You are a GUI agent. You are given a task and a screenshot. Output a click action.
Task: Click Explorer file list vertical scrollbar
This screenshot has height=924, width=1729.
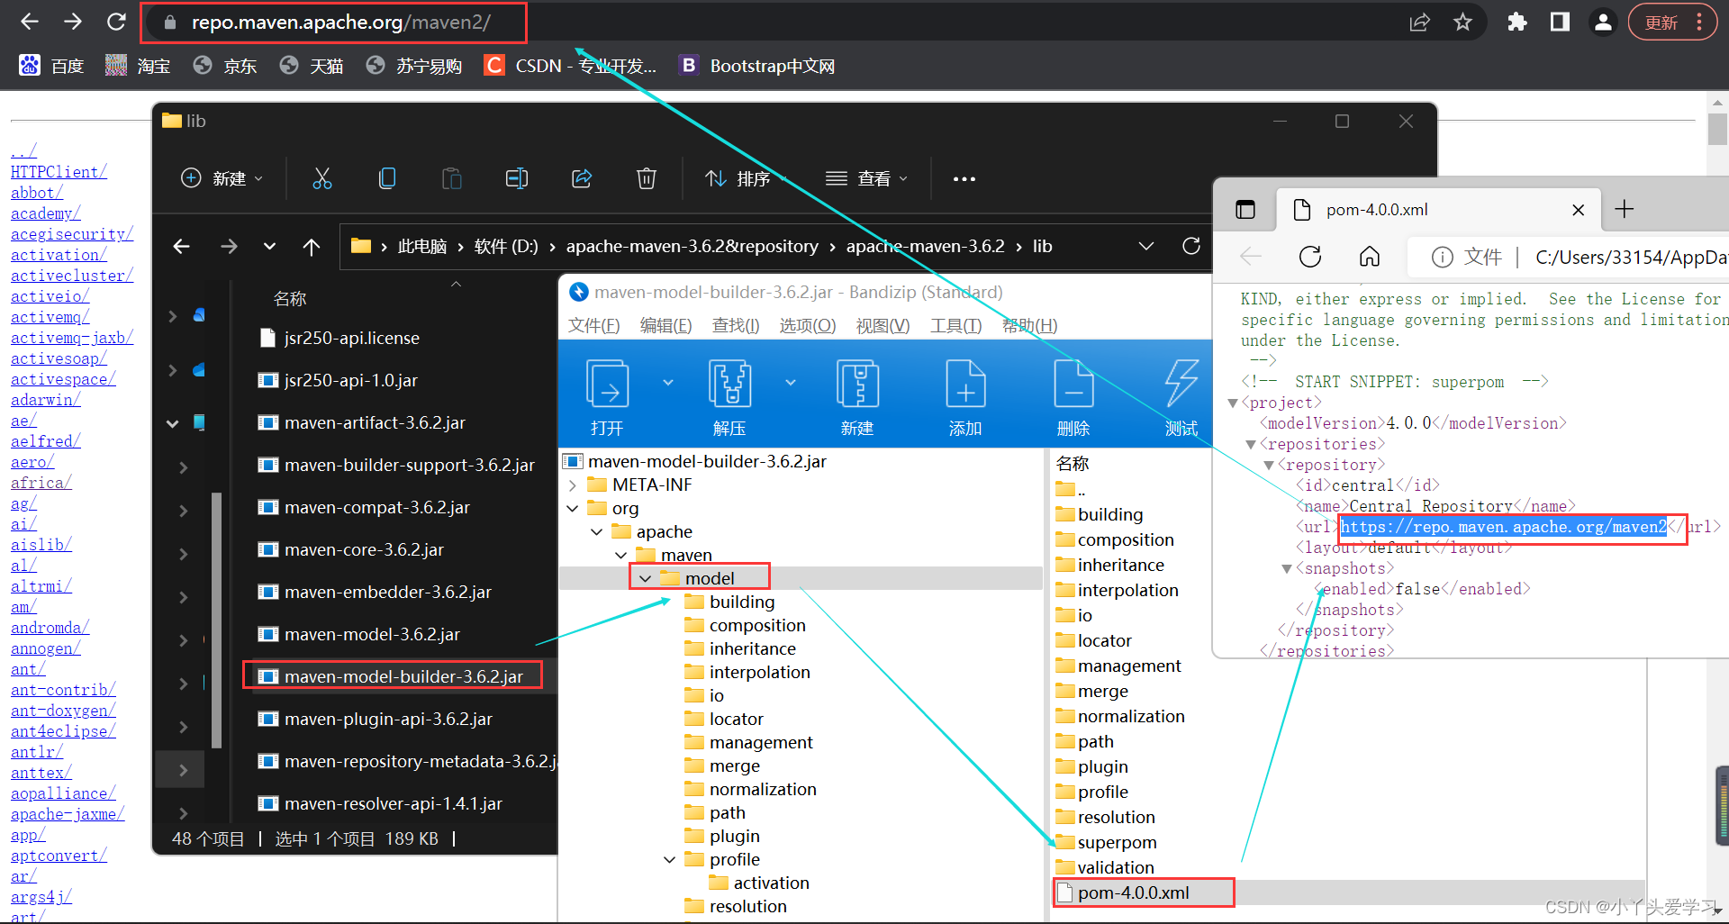click(216, 621)
